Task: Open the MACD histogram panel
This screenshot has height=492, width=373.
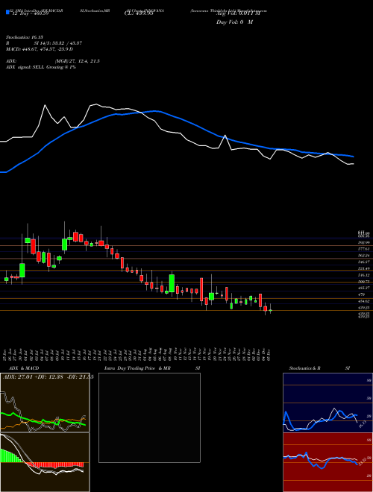Action: [45, 462]
